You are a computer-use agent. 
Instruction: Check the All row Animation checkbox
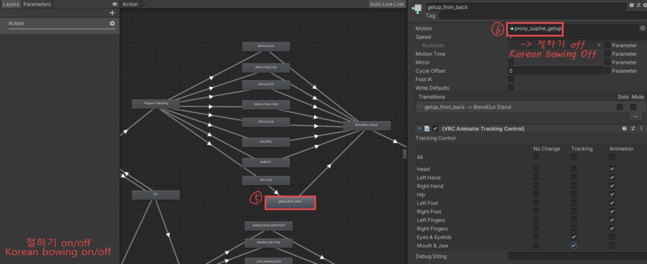pyautogui.click(x=612, y=157)
